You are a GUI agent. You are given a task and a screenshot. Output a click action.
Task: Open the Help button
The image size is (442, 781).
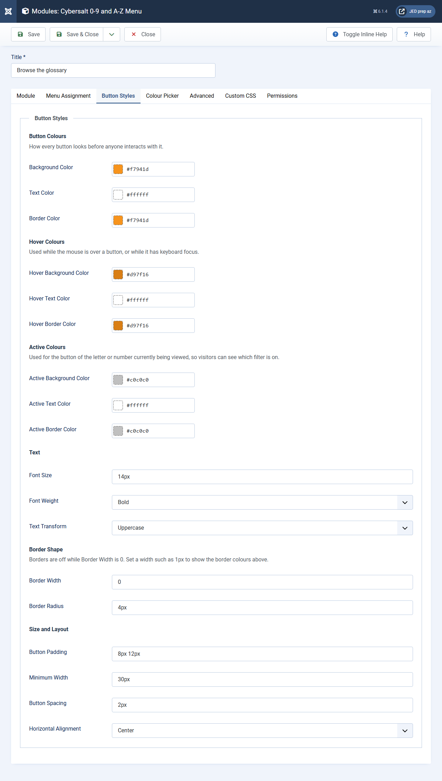point(414,35)
